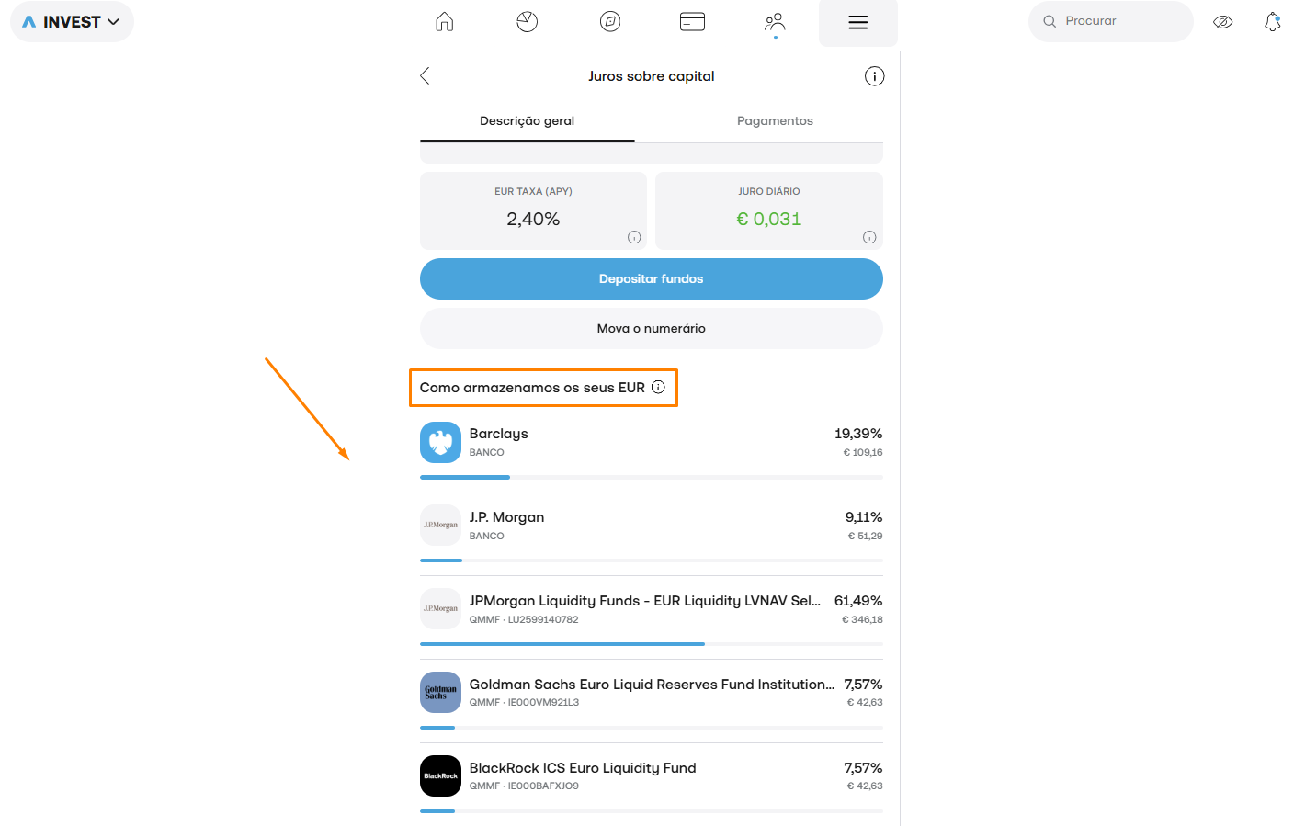Open the hamburger menu icon

click(858, 23)
